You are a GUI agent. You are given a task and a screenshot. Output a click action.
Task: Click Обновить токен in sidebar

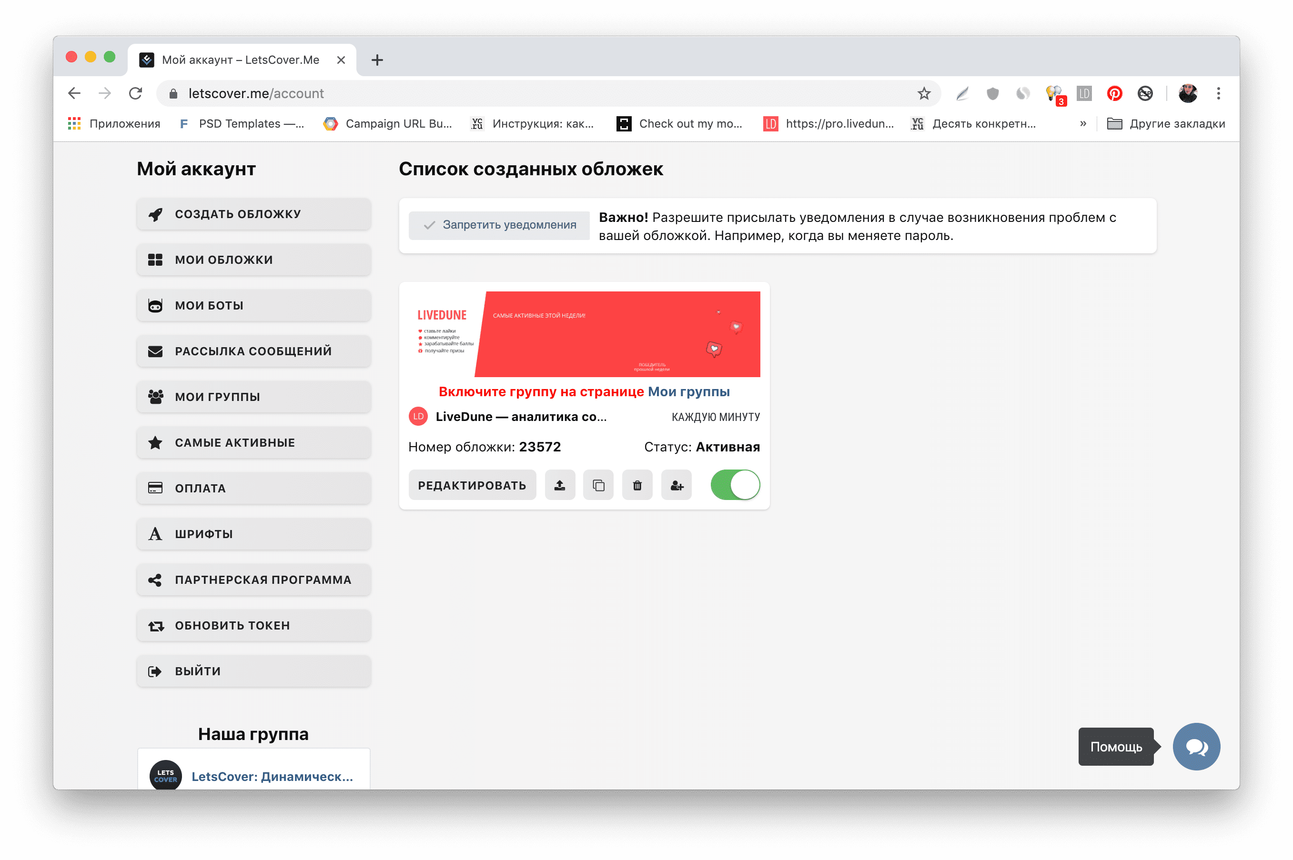point(253,625)
